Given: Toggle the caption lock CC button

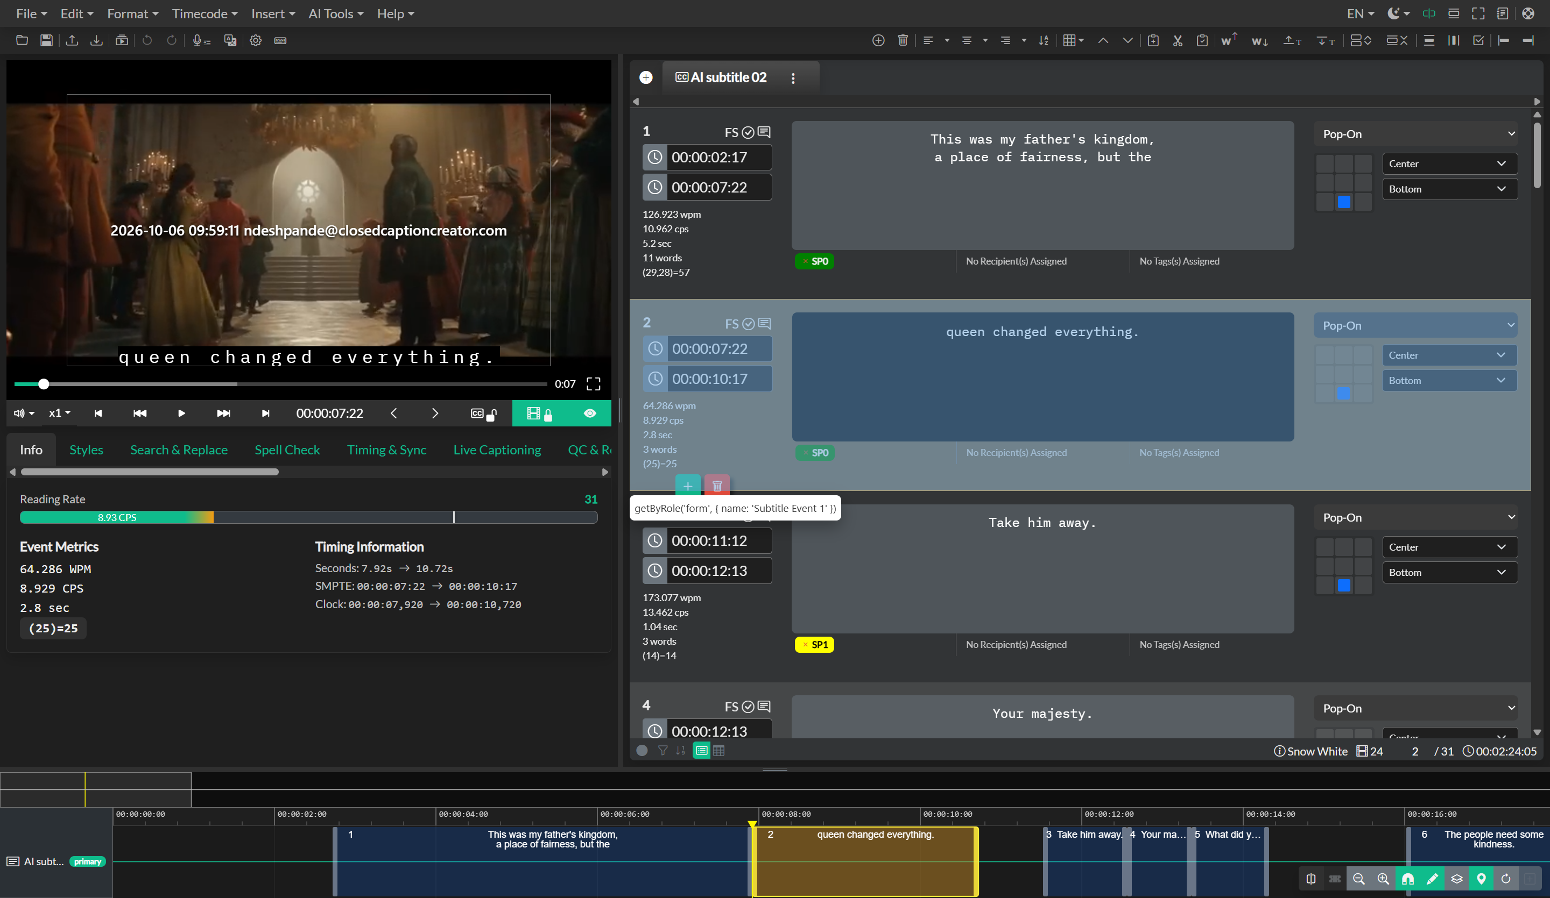Looking at the screenshot, I should 483,413.
